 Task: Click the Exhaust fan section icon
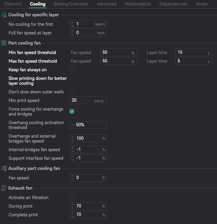[4, 188]
